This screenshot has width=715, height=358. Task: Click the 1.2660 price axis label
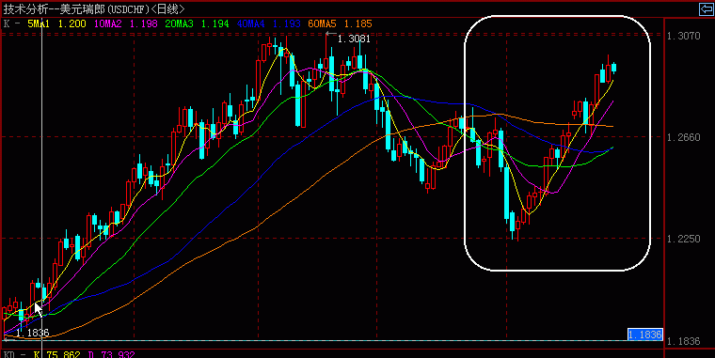[684, 137]
